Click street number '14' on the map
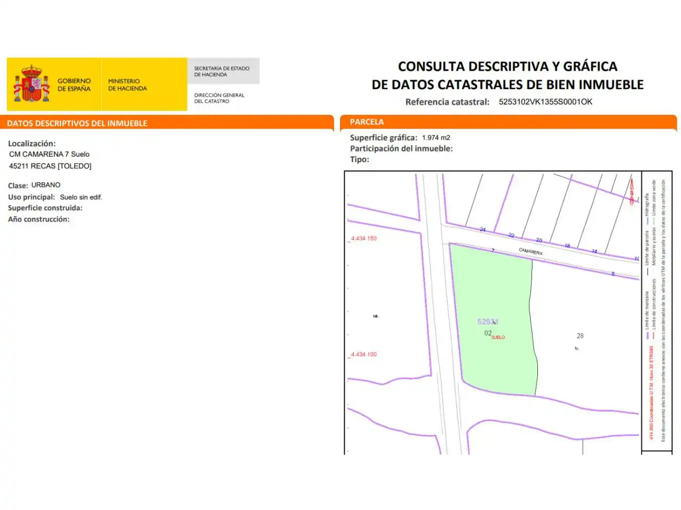Image resolution: width=681 pixels, height=510 pixels. 594,251
